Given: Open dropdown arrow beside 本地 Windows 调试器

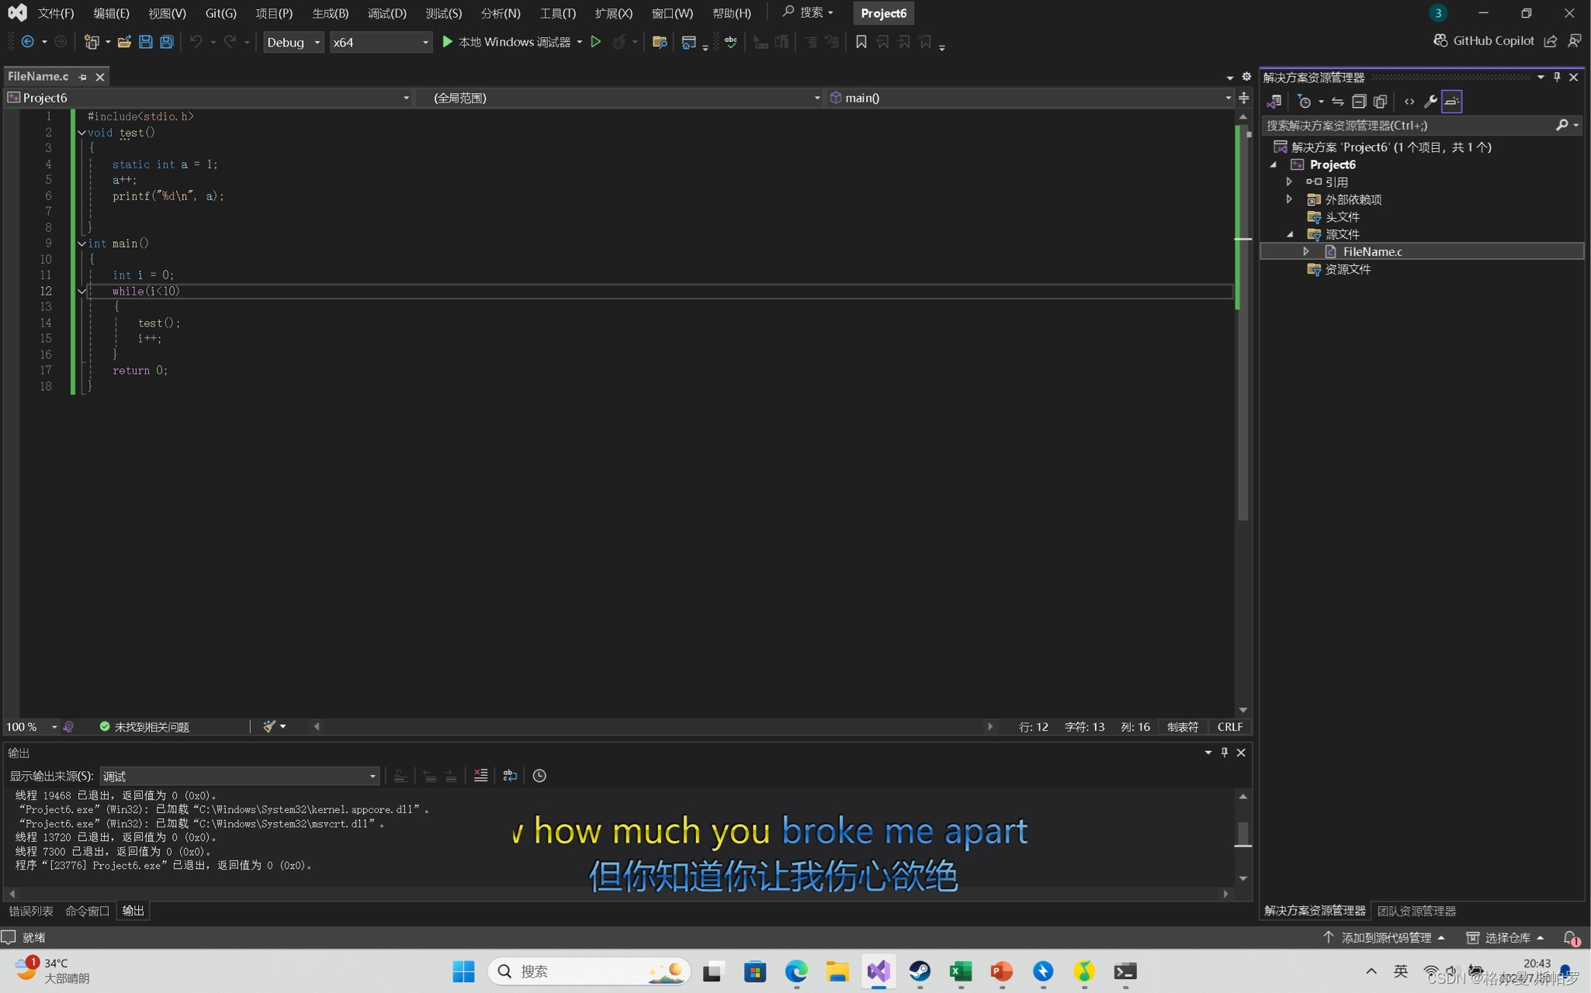Looking at the screenshot, I should pyautogui.click(x=580, y=42).
